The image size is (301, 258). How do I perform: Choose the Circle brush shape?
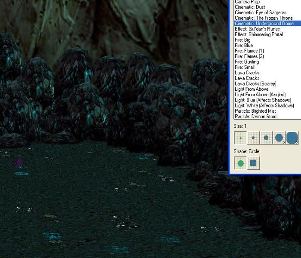pos(240,163)
